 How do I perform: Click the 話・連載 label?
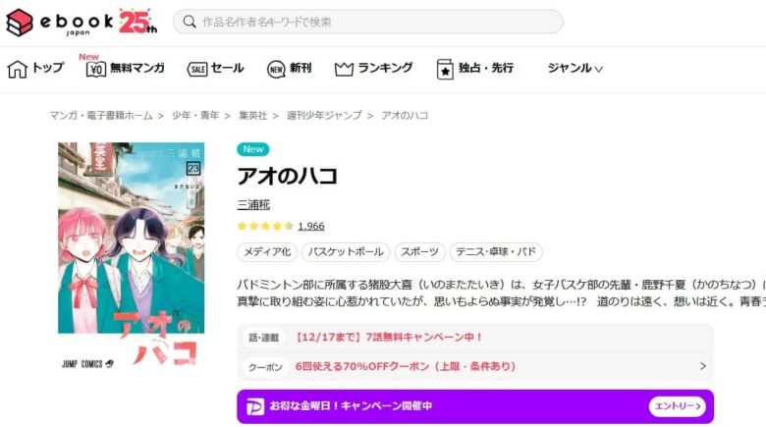pyautogui.click(x=264, y=338)
